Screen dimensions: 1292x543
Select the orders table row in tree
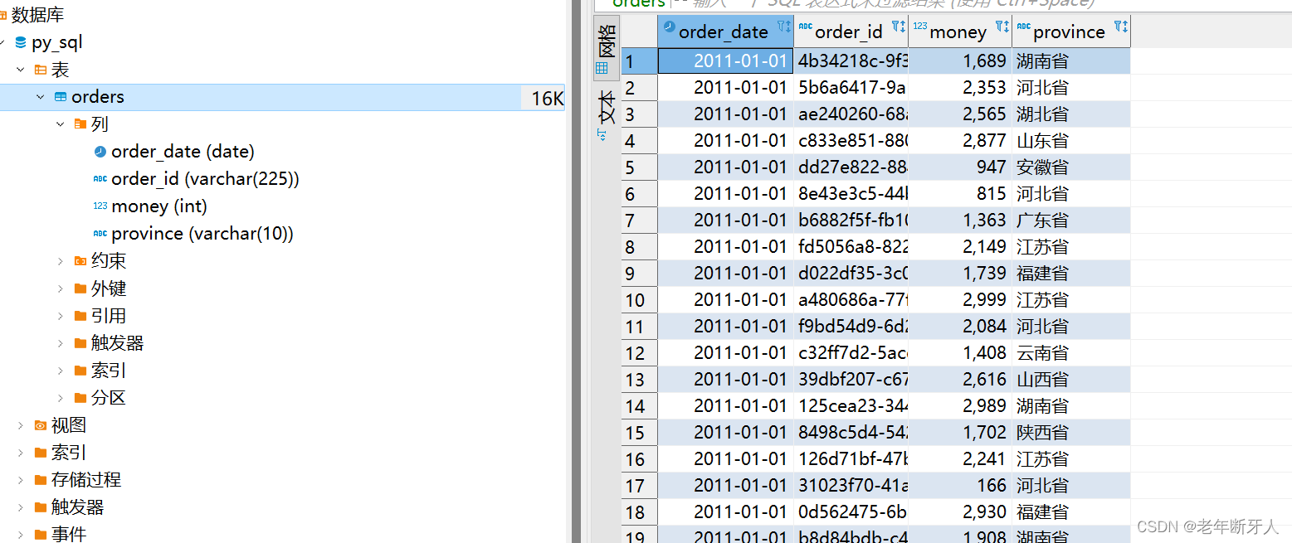click(x=282, y=97)
